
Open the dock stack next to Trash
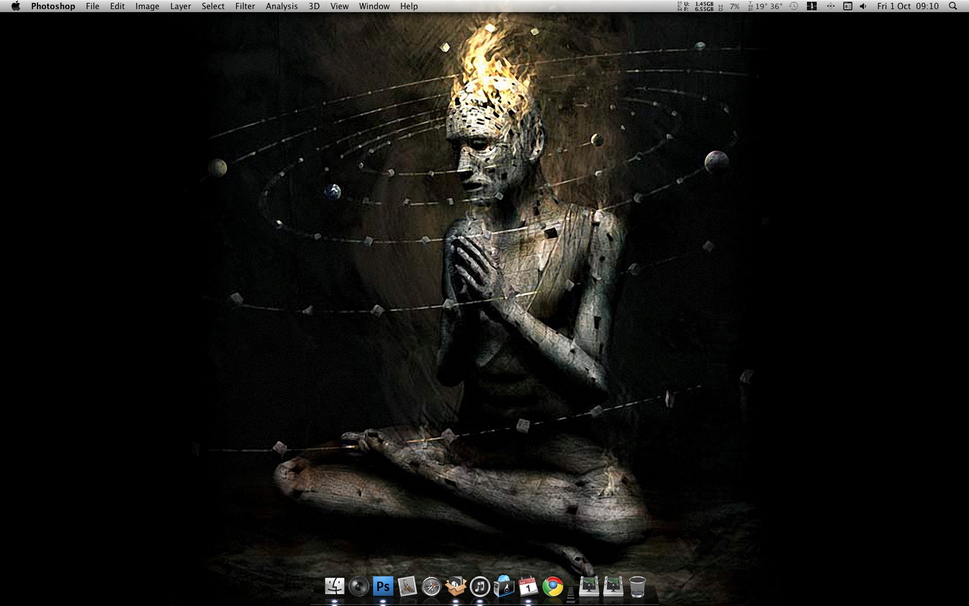(x=613, y=586)
